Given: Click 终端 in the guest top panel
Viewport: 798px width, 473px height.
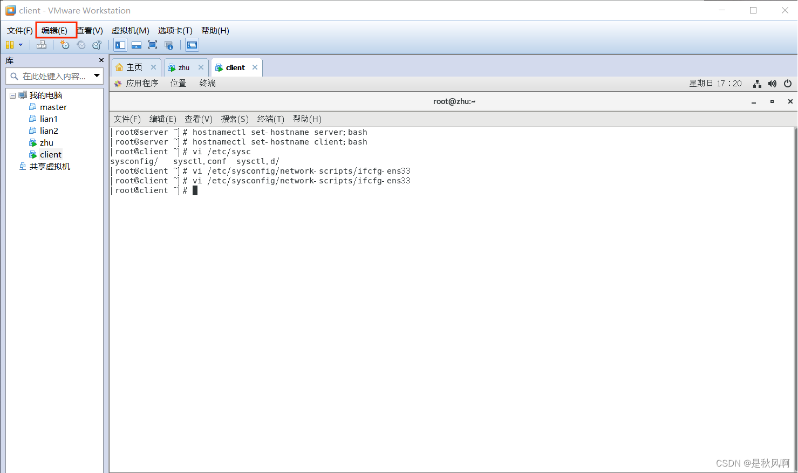Looking at the screenshot, I should [x=207, y=84].
